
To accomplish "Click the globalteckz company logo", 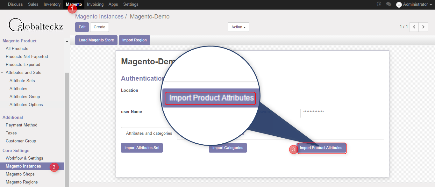I will (x=36, y=25).
